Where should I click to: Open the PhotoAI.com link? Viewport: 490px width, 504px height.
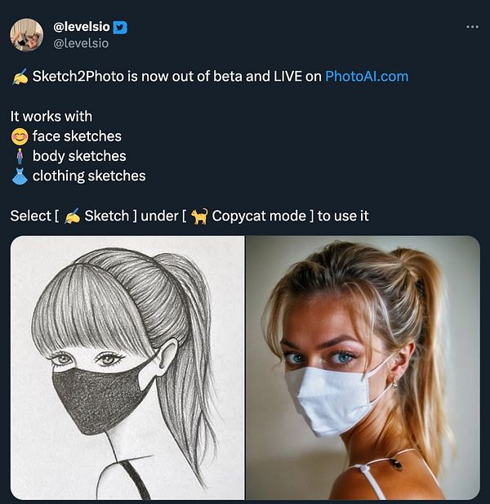pyautogui.click(x=367, y=77)
